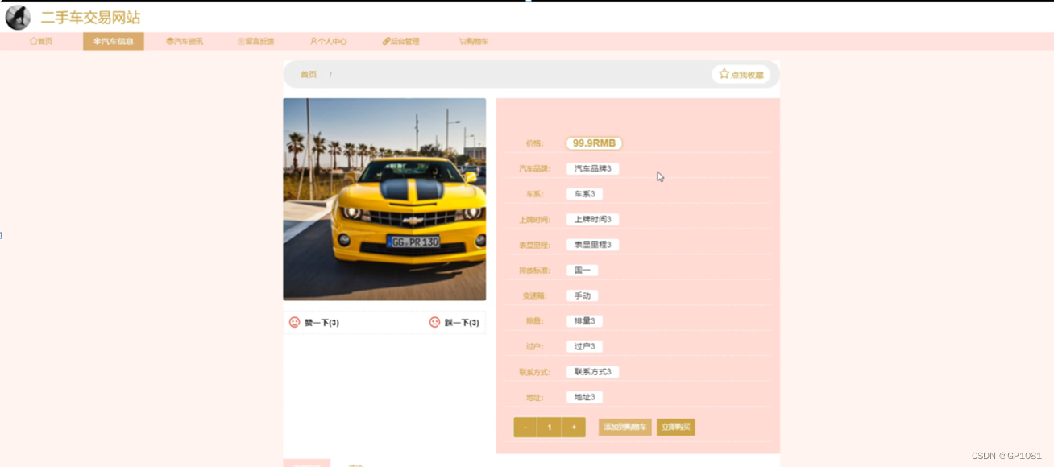
Task: Dislike the car with 踩一下(3)
Action: click(x=454, y=323)
